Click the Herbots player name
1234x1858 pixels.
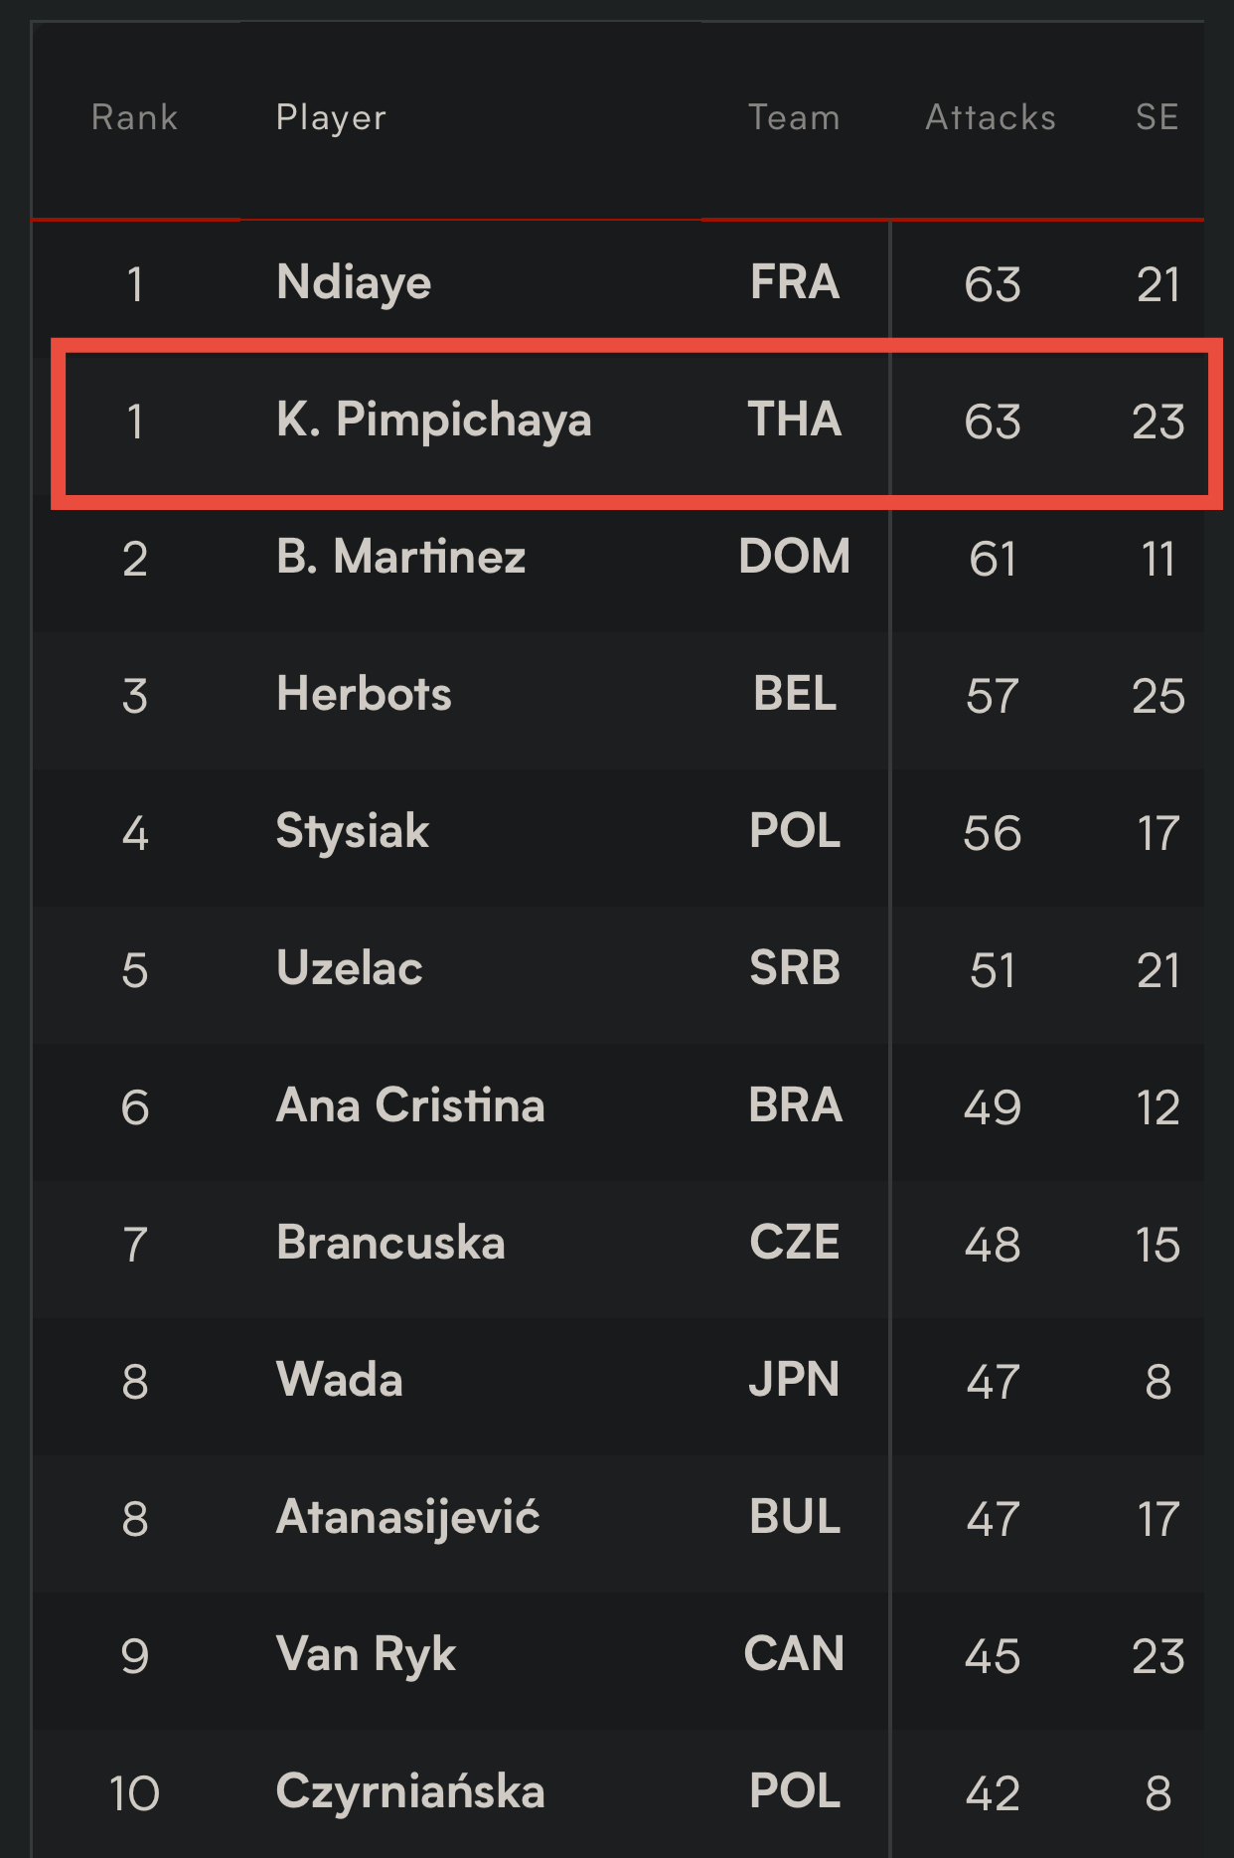tap(364, 694)
